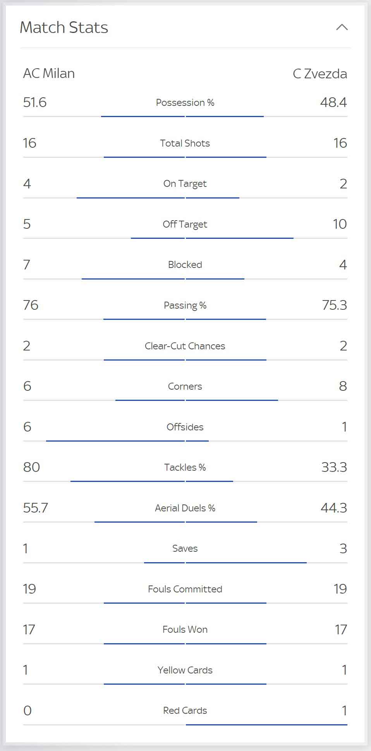Select the AC Milan team name
371x751 pixels.
click(49, 73)
